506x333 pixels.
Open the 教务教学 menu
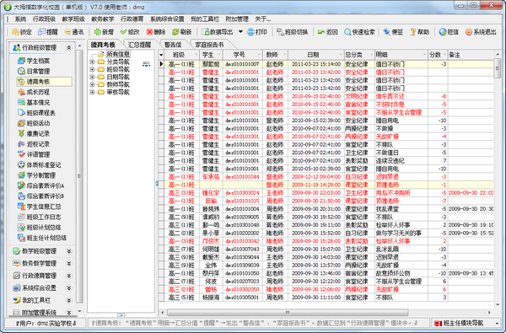[103, 19]
